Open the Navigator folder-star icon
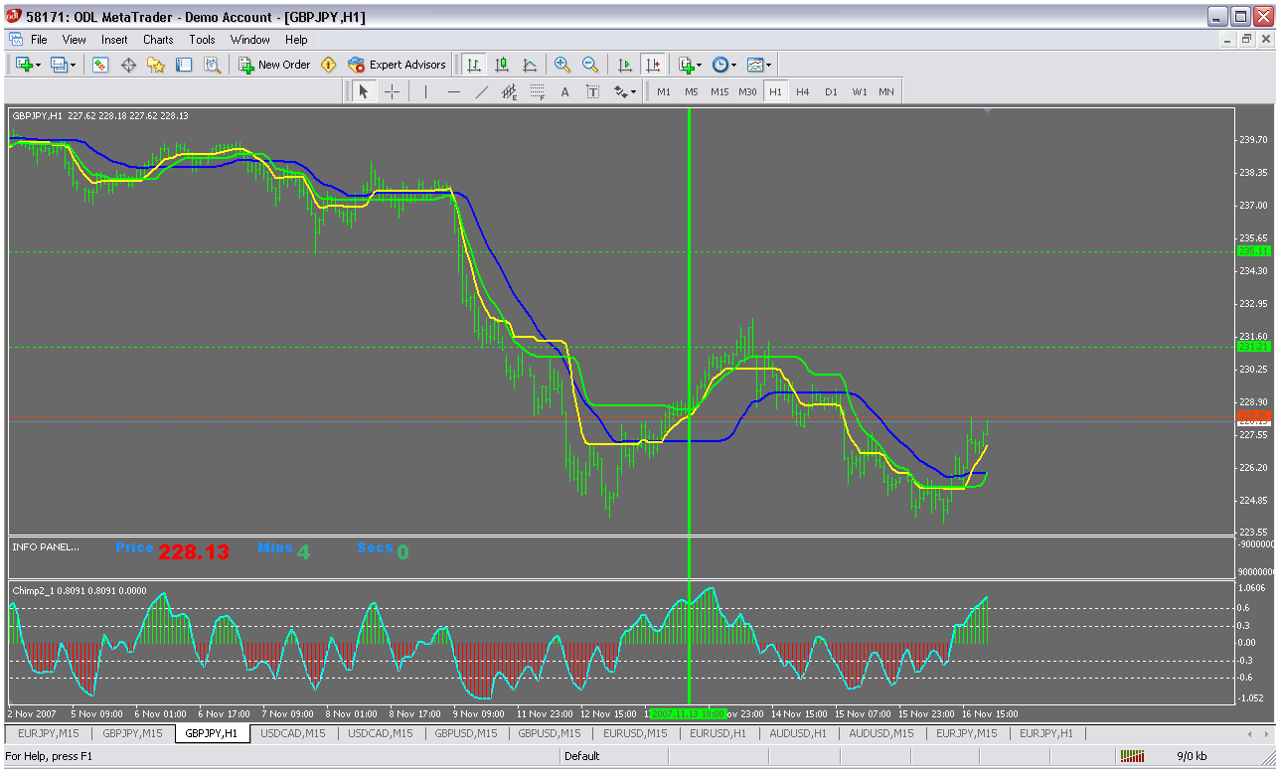 (156, 65)
